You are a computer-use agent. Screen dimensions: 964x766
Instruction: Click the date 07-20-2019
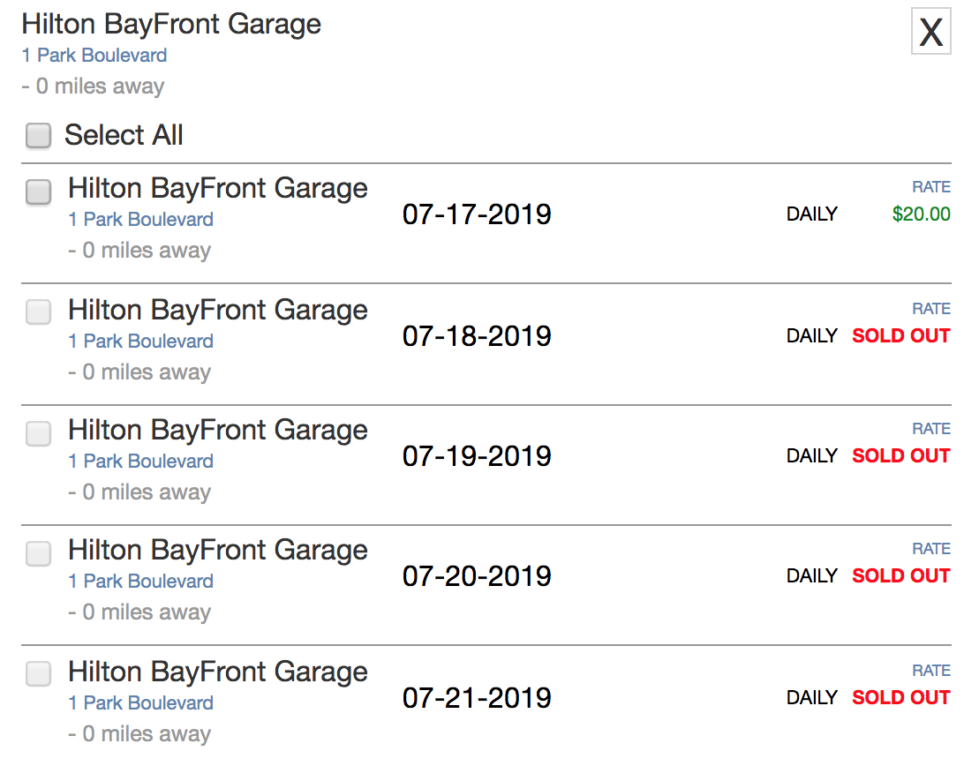[477, 576]
